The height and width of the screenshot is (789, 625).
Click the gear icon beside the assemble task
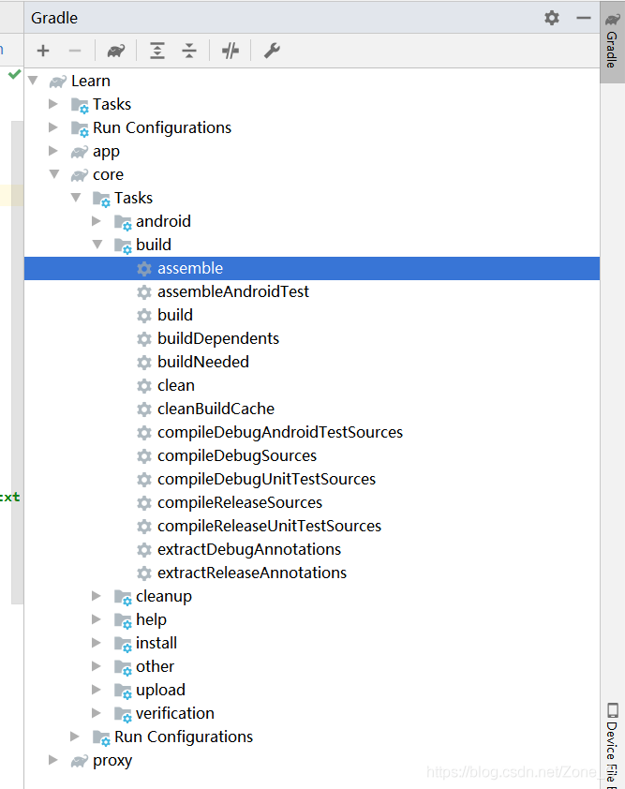coord(145,268)
